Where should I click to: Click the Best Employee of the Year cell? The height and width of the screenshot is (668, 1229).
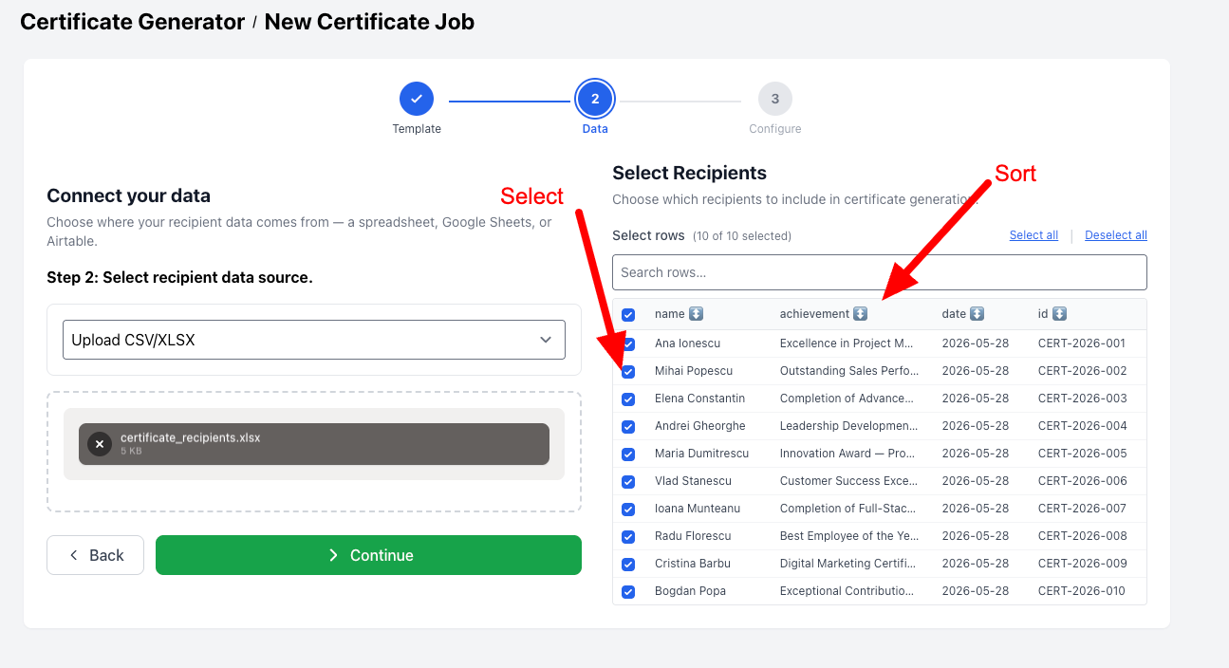pos(848,536)
